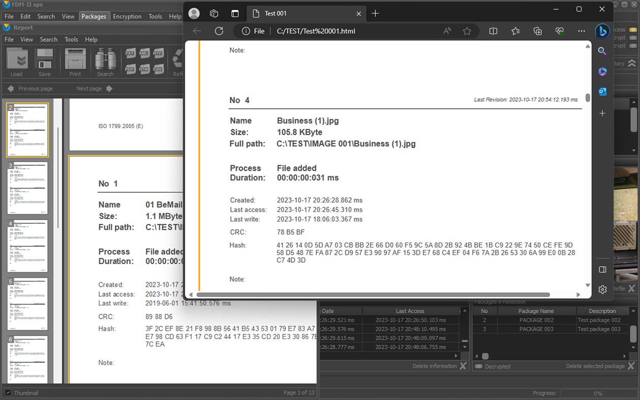Toggle the Thumbnail checkbox in the status bar

(x=7, y=392)
